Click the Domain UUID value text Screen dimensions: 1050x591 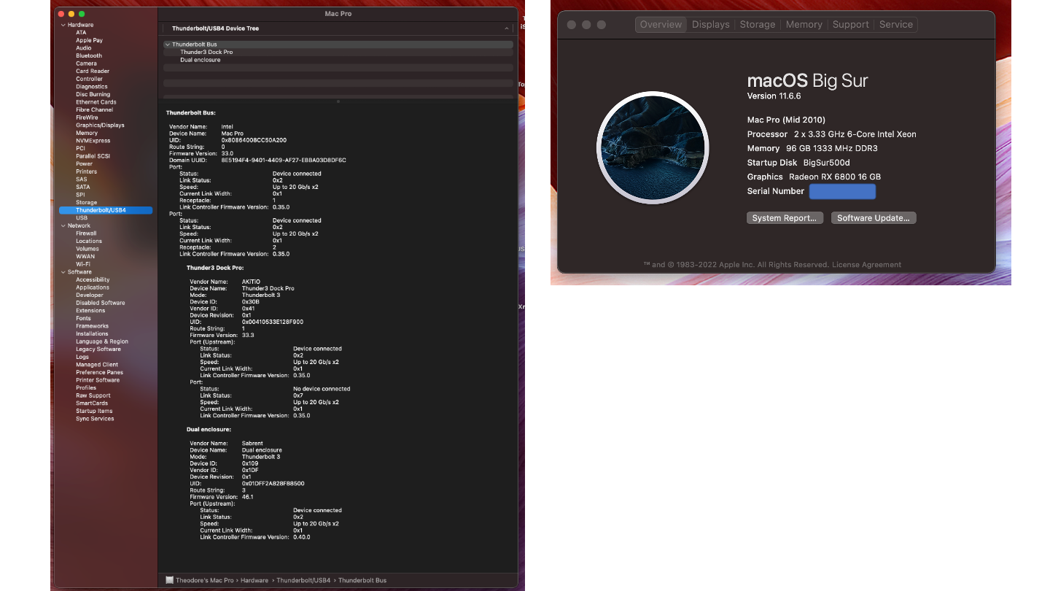(284, 160)
